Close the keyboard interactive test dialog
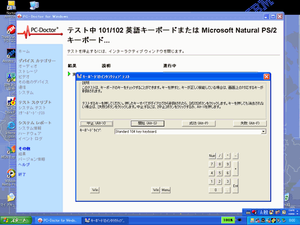Screen dimensions: 300x225 click(x=266, y=77)
